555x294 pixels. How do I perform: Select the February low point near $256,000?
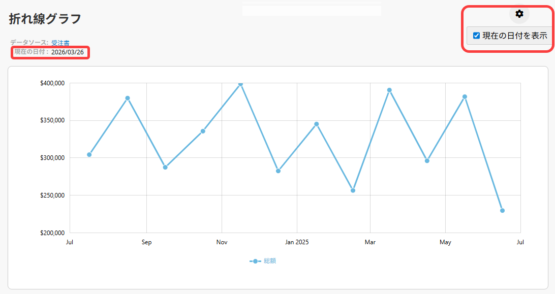click(x=353, y=190)
